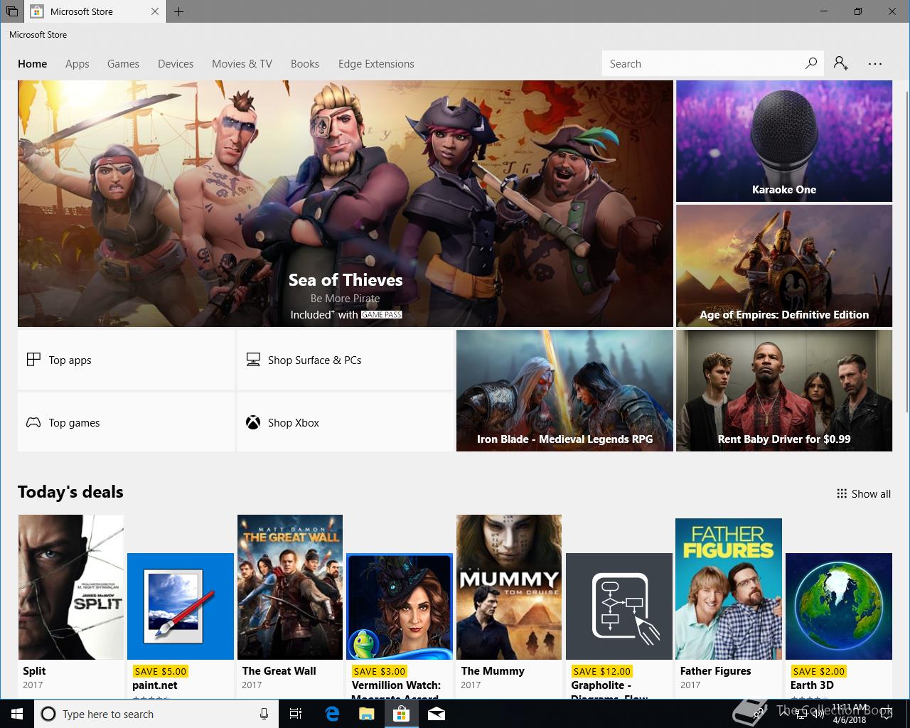Switch to the Apps tab

pos(77,63)
